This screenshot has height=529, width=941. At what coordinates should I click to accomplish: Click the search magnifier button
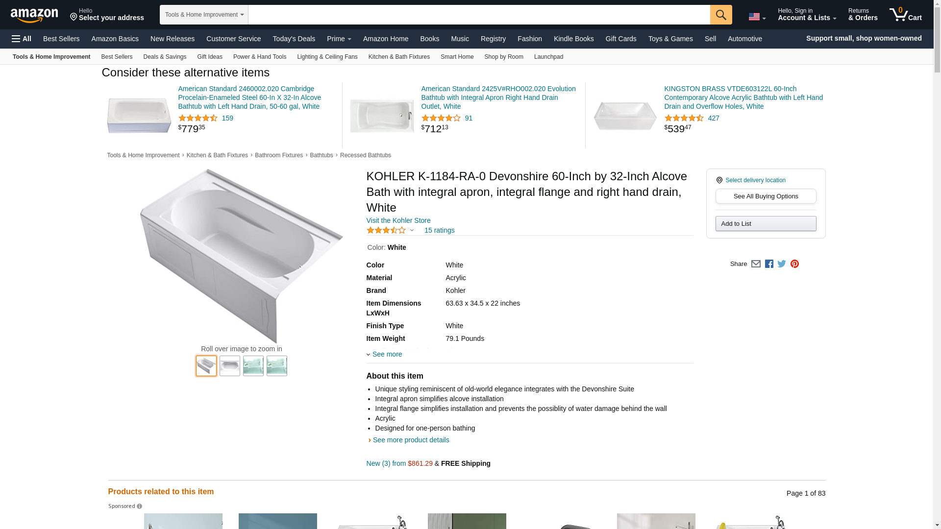(720, 15)
